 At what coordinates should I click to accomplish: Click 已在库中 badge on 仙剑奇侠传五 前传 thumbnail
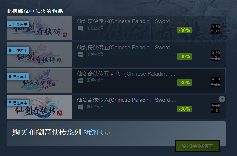[x=18, y=77]
